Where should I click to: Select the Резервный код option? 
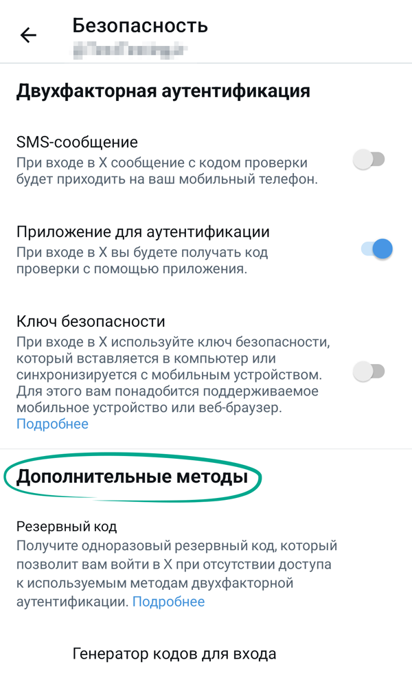pyautogui.click(x=67, y=527)
